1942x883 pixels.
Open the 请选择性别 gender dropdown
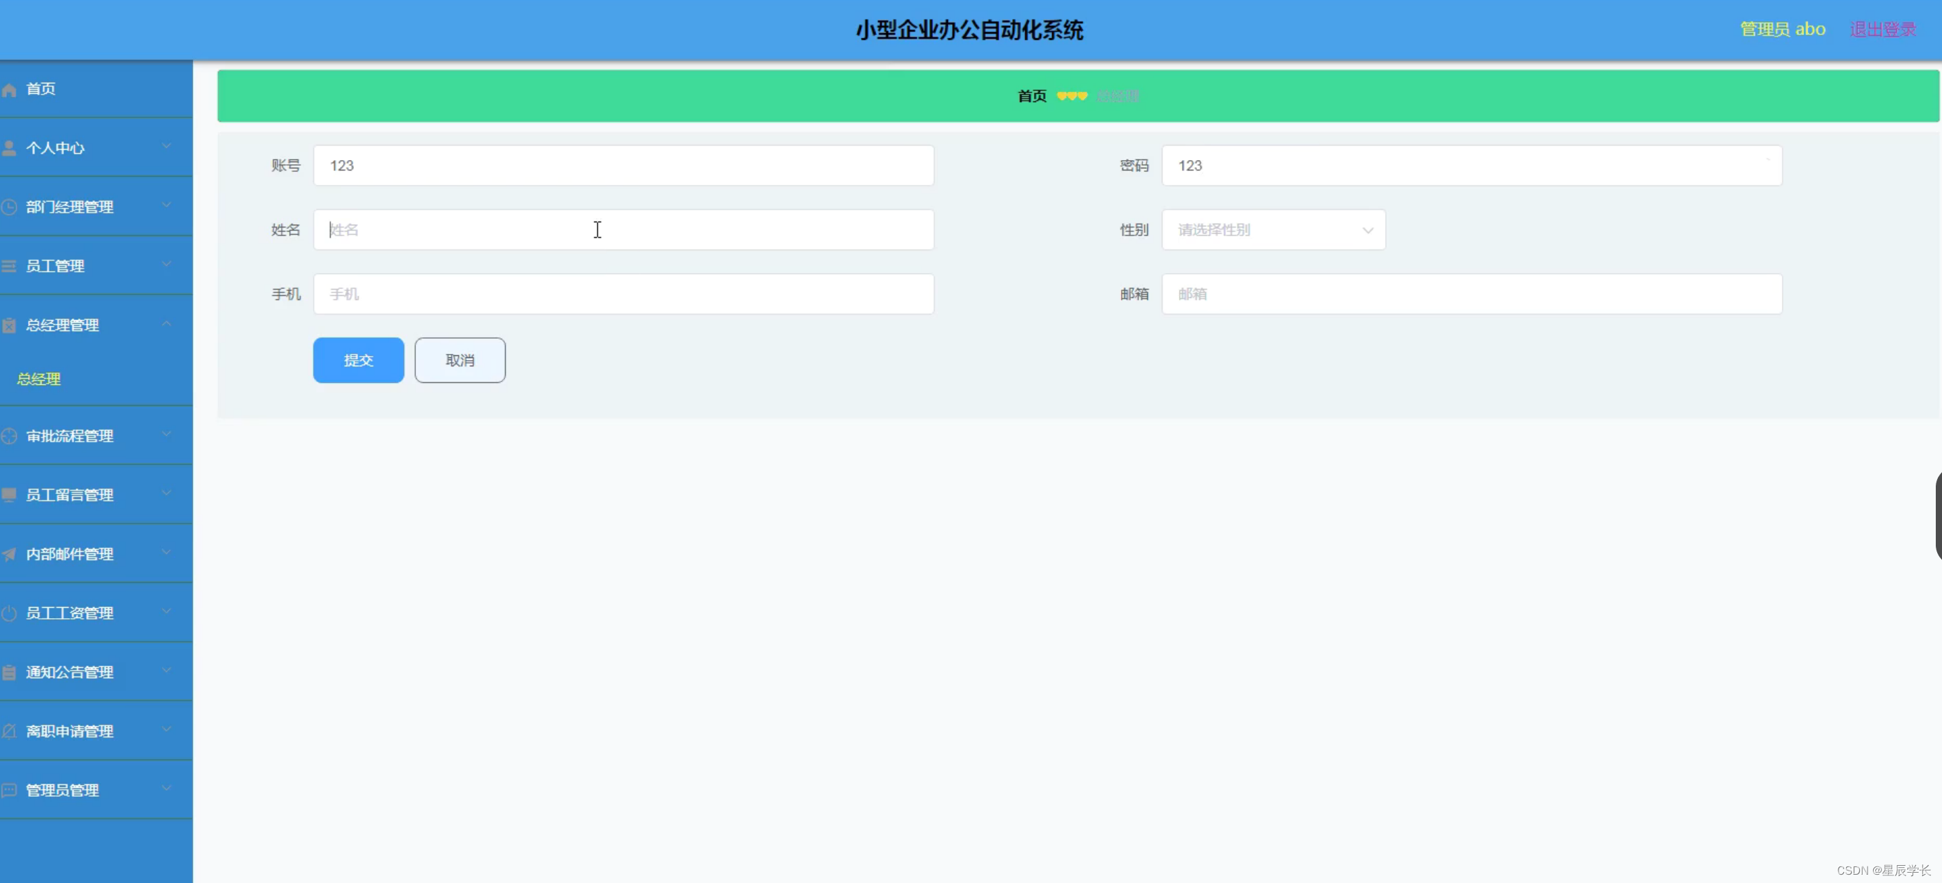[1273, 230]
